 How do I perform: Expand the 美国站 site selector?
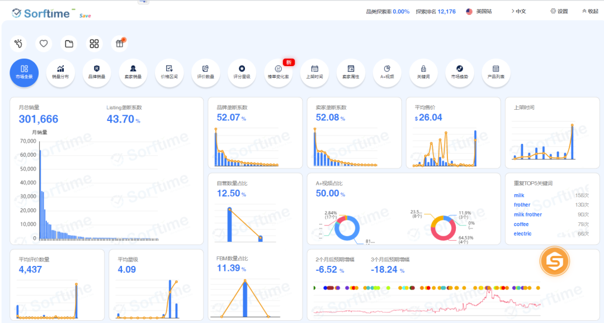click(479, 12)
